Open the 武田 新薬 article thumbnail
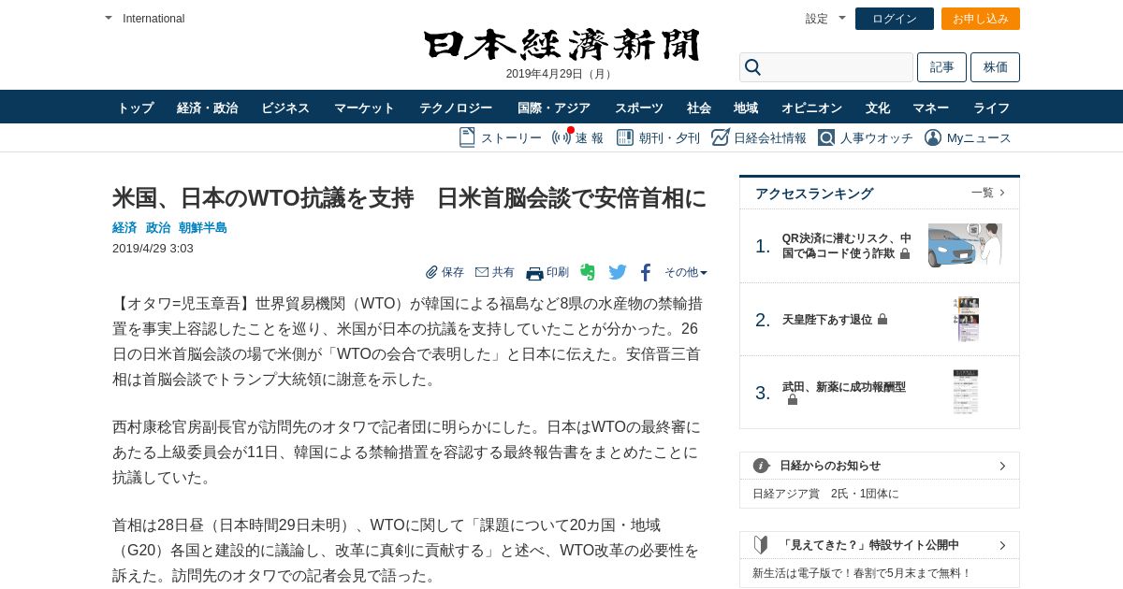This screenshot has height=589, width=1123. point(966,392)
